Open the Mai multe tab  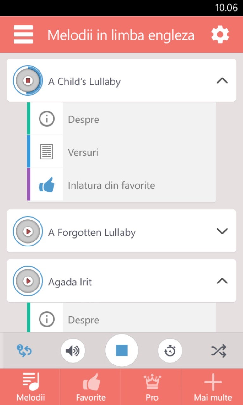[x=213, y=387]
